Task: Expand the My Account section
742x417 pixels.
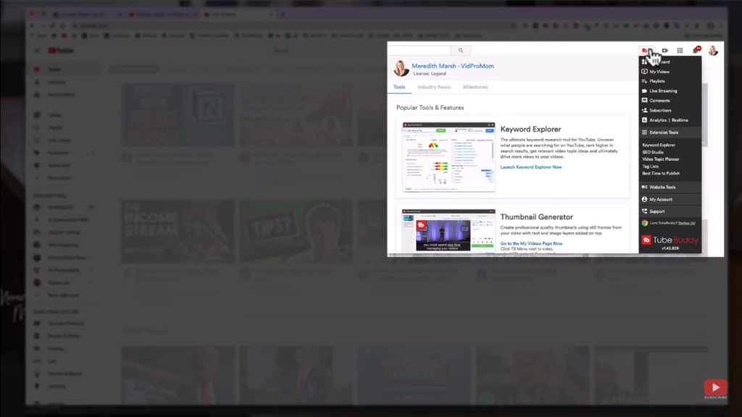Action: click(670, 200)
